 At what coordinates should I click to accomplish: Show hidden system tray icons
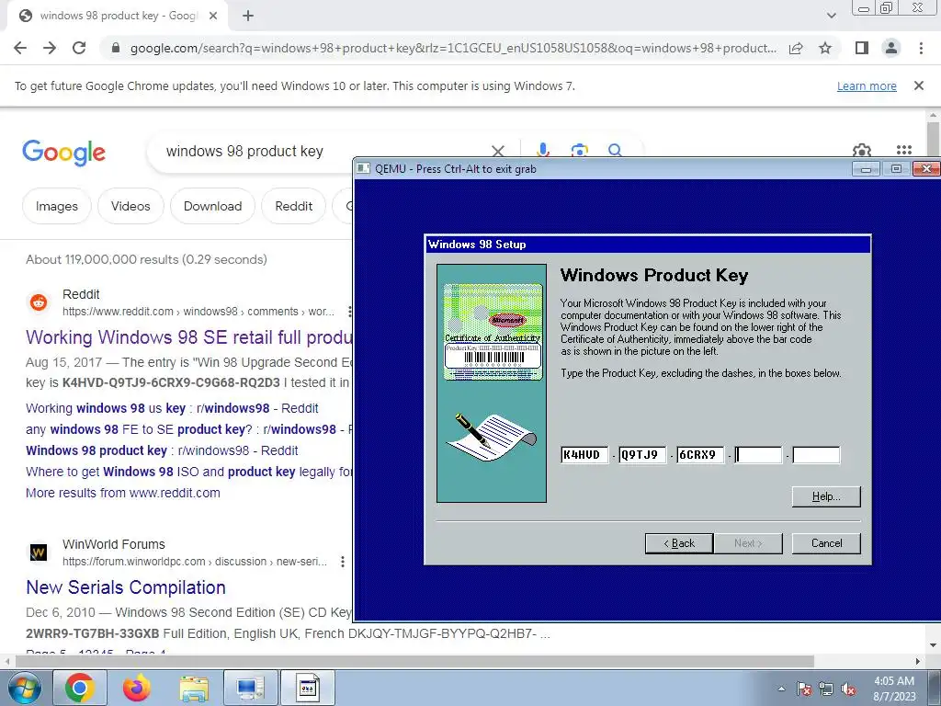click(781, 689)
